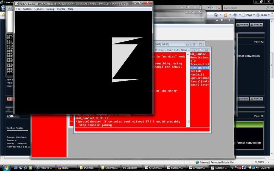This screenshot has width=274, height=171.
Task: Select heil68 in mIRC nick list
Action: 196,71
